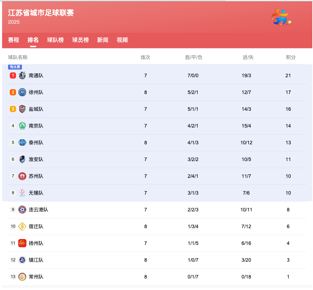Click the 南通队 team name link

37,75
